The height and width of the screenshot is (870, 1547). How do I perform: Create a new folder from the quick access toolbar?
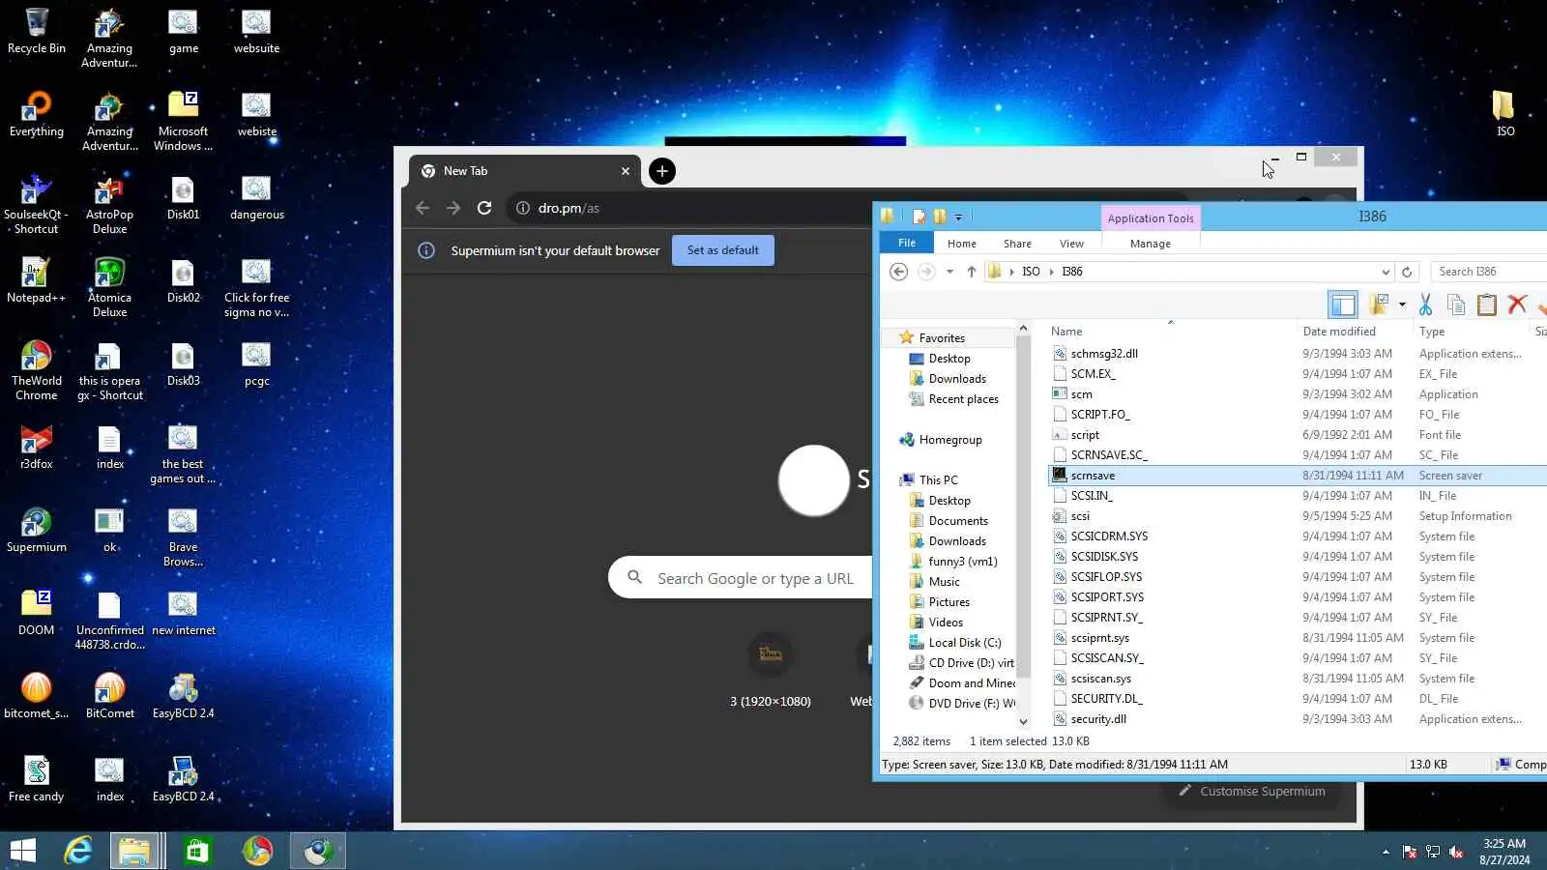click(939, 217)
